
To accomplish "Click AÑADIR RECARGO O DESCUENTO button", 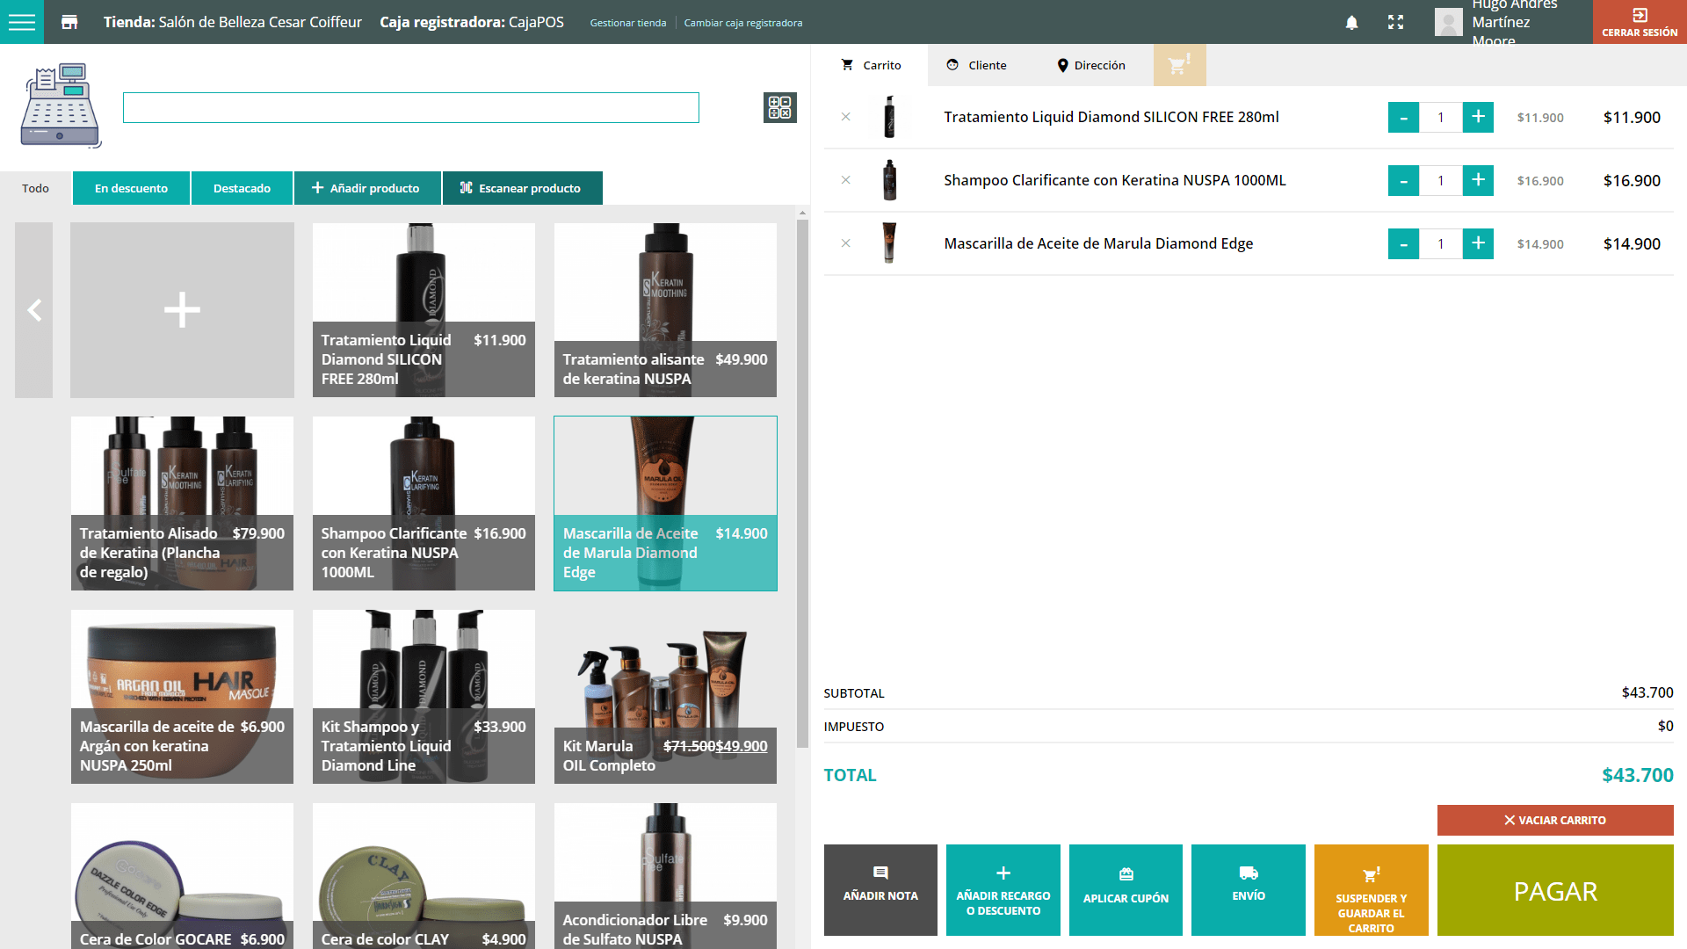I will pyautogui.click(x=1003, y=890).
